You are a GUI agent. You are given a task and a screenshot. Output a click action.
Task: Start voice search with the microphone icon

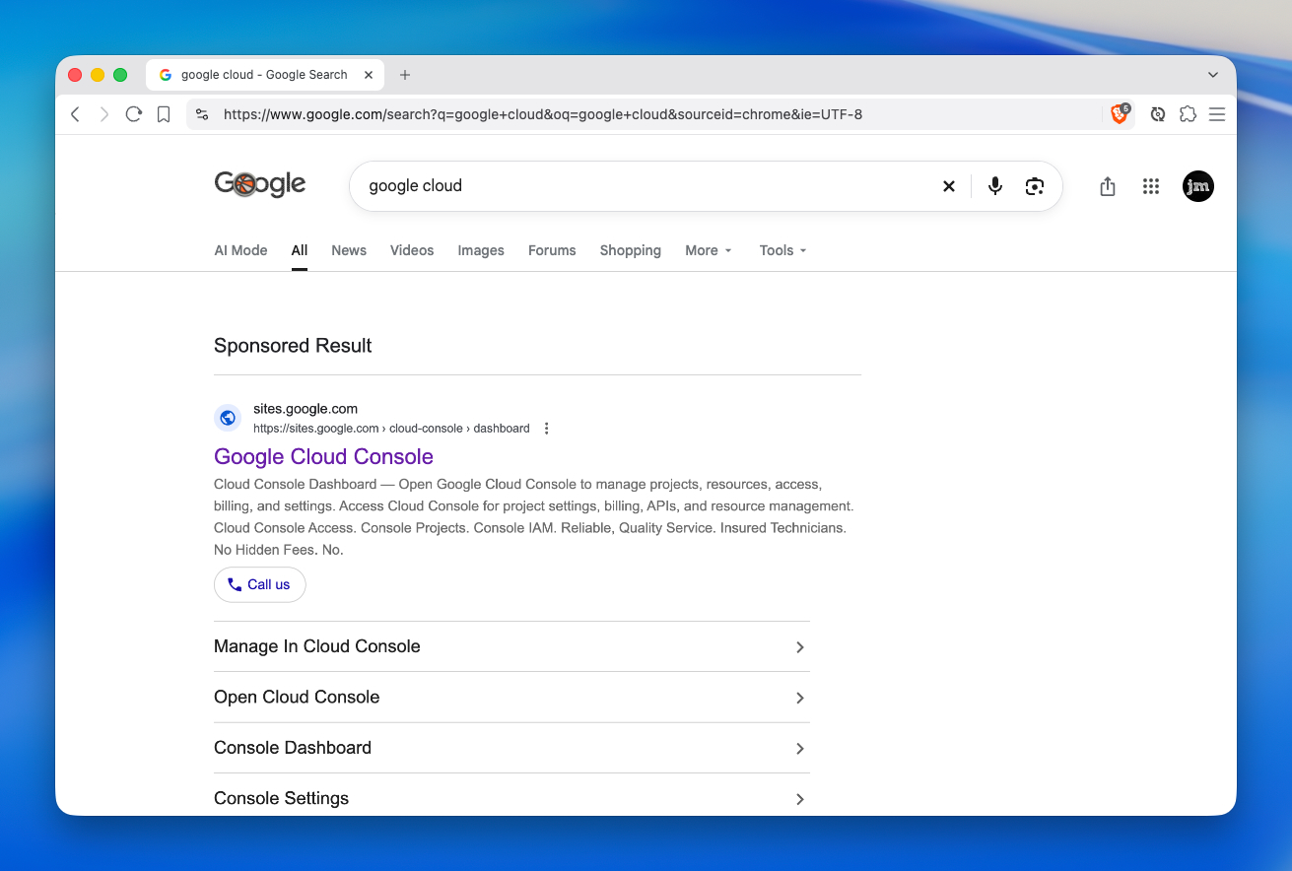coord(995,186)
